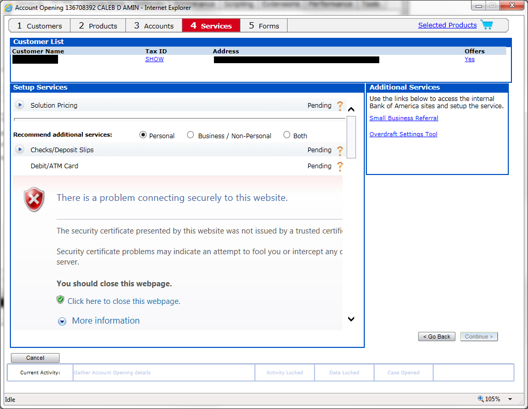This screenshot has height=409, width=528.
Task: Click Pending status of Debit/ATM Card
Action: coord(319,166)
